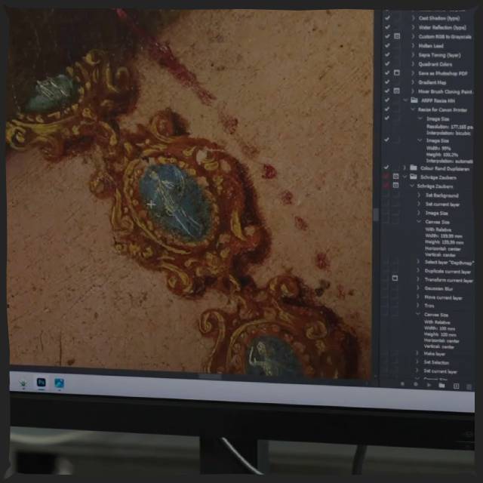This screenshot has height=483, width=483.
Task: Expand the Colour Rand Duplizieren set
Action: click(x=405, y=168)
